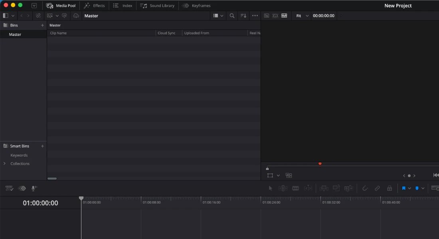
Task: Sort by Uploaded From column
Action: [x=196, y=33]
